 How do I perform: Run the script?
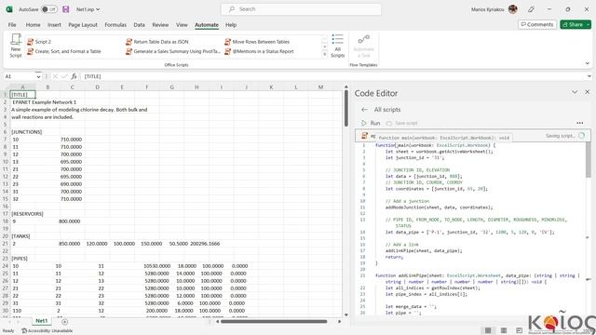click(x=371, y=123)
